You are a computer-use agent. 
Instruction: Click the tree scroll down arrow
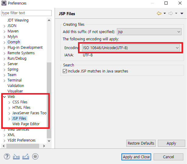(49, 141)
